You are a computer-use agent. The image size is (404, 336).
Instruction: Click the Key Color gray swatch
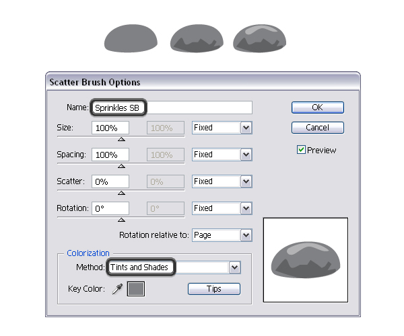[136, 289]
